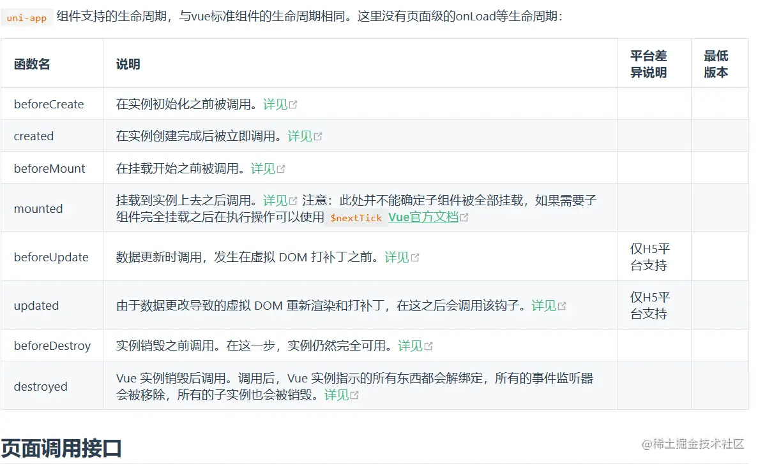The width and height of the screenshot is (758, 464).
Task: Open the Vue官方文档 link
Action: [x=423, y=217]
